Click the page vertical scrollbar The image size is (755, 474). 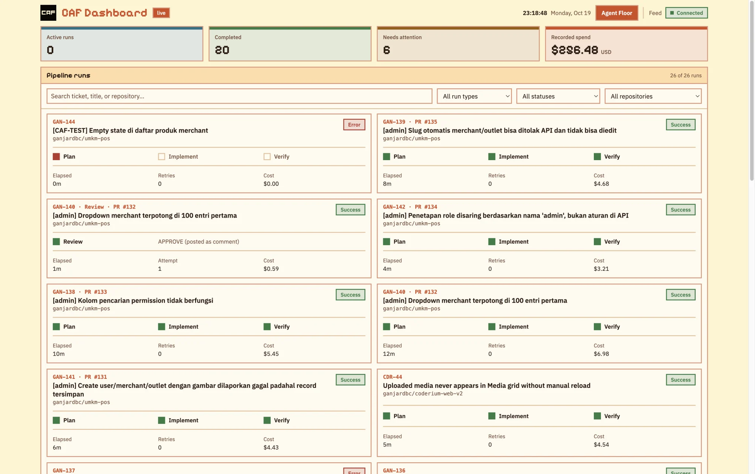pos(752,91)
